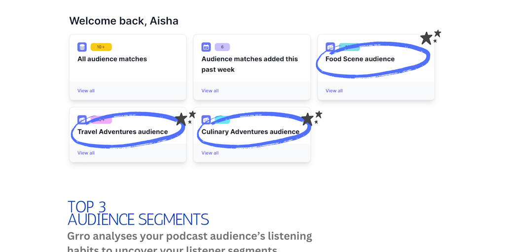Image resolution: width=505 pixels, height=252 pixels.
Task: Select the Food Scene audience card title
Action: click(360, 59)
